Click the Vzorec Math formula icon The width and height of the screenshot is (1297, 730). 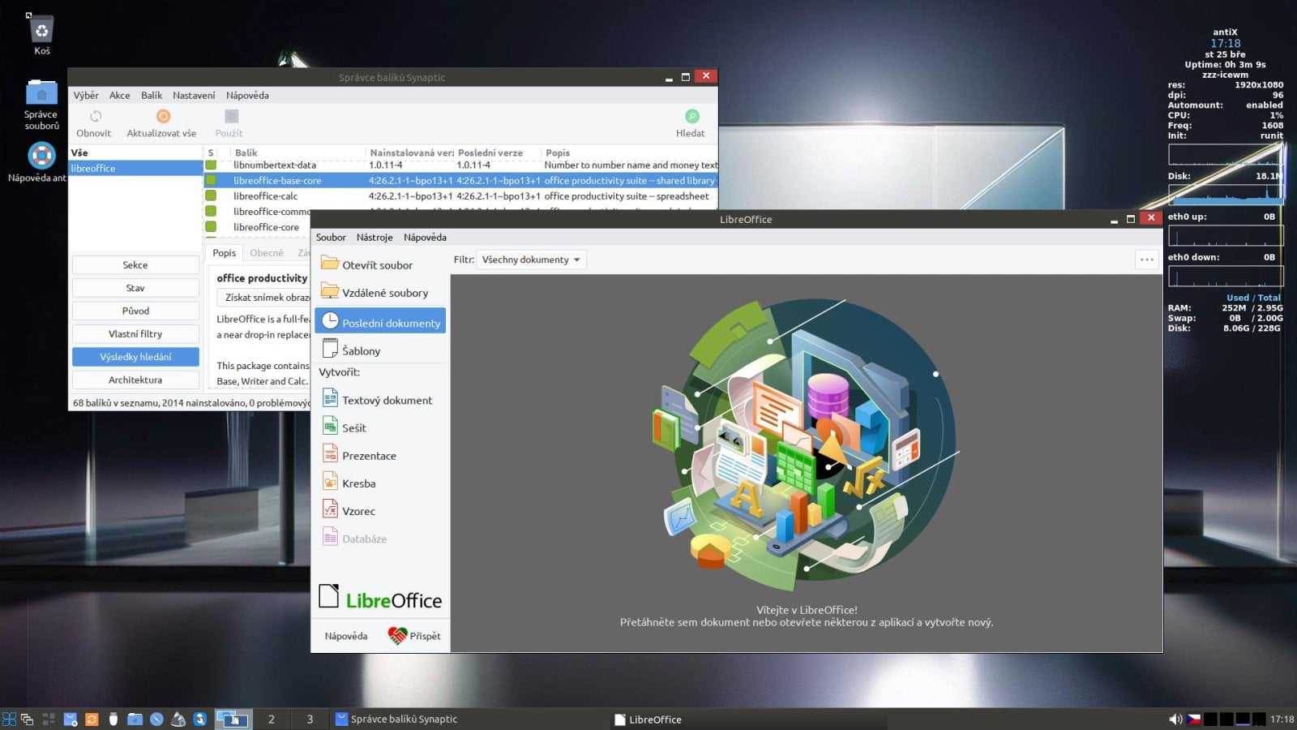(x=330, y=509)
